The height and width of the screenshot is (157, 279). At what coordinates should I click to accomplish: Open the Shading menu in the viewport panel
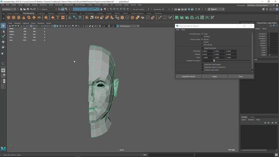point(17,23)
